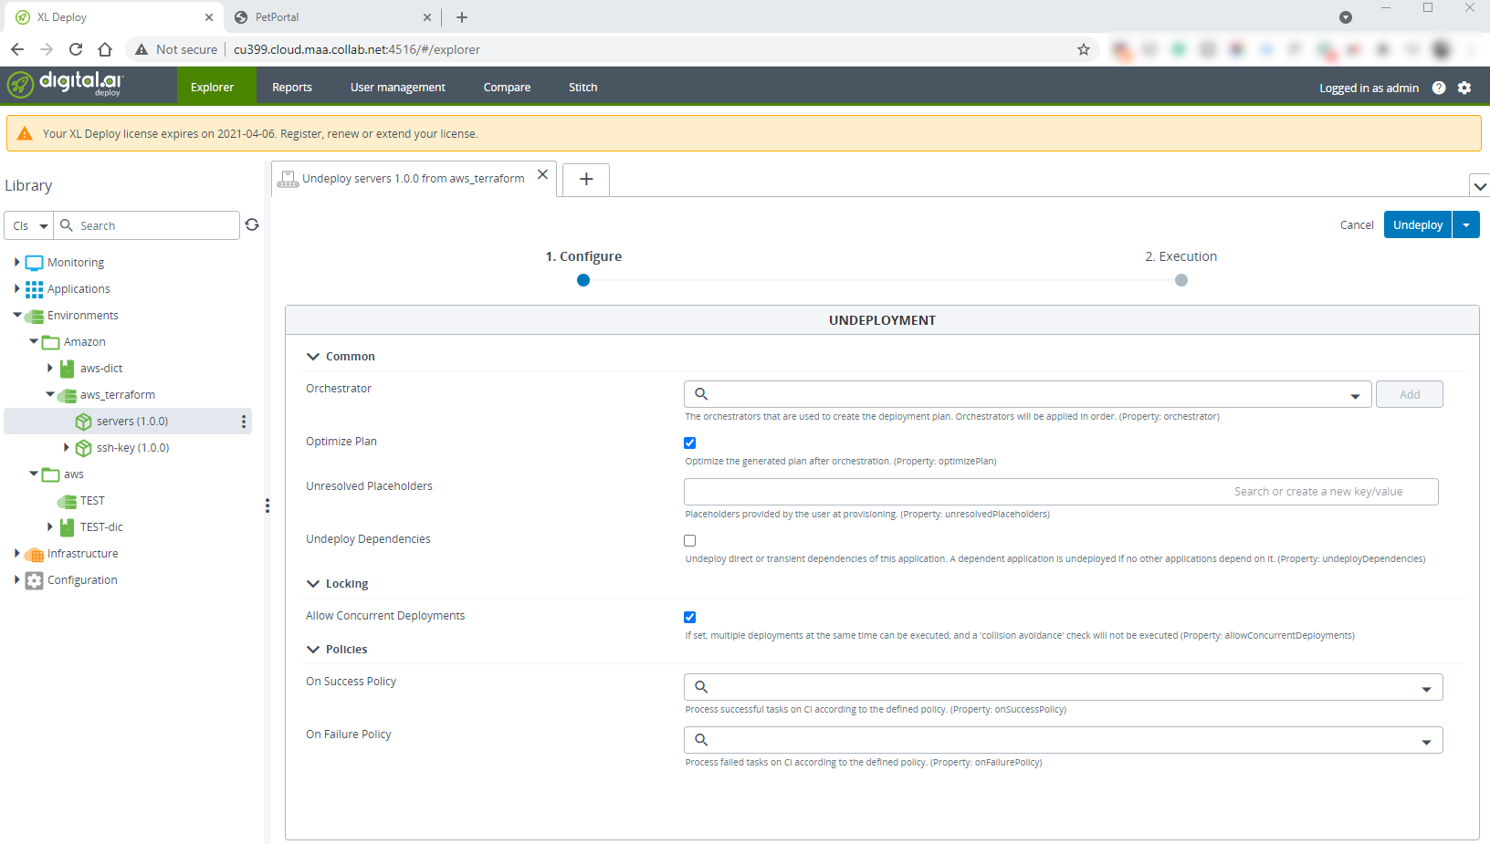Go to the browser home page
The height and width of the screenshot is (844, 1490).
tap(105, 49)
